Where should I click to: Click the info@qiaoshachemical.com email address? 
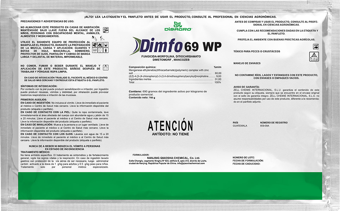[191, 164]
